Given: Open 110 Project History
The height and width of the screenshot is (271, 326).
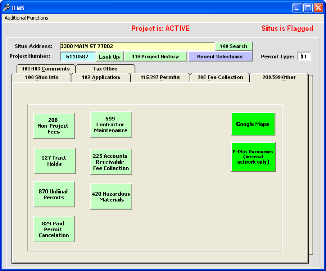Looking at the screenshot, I should point(155,57).
